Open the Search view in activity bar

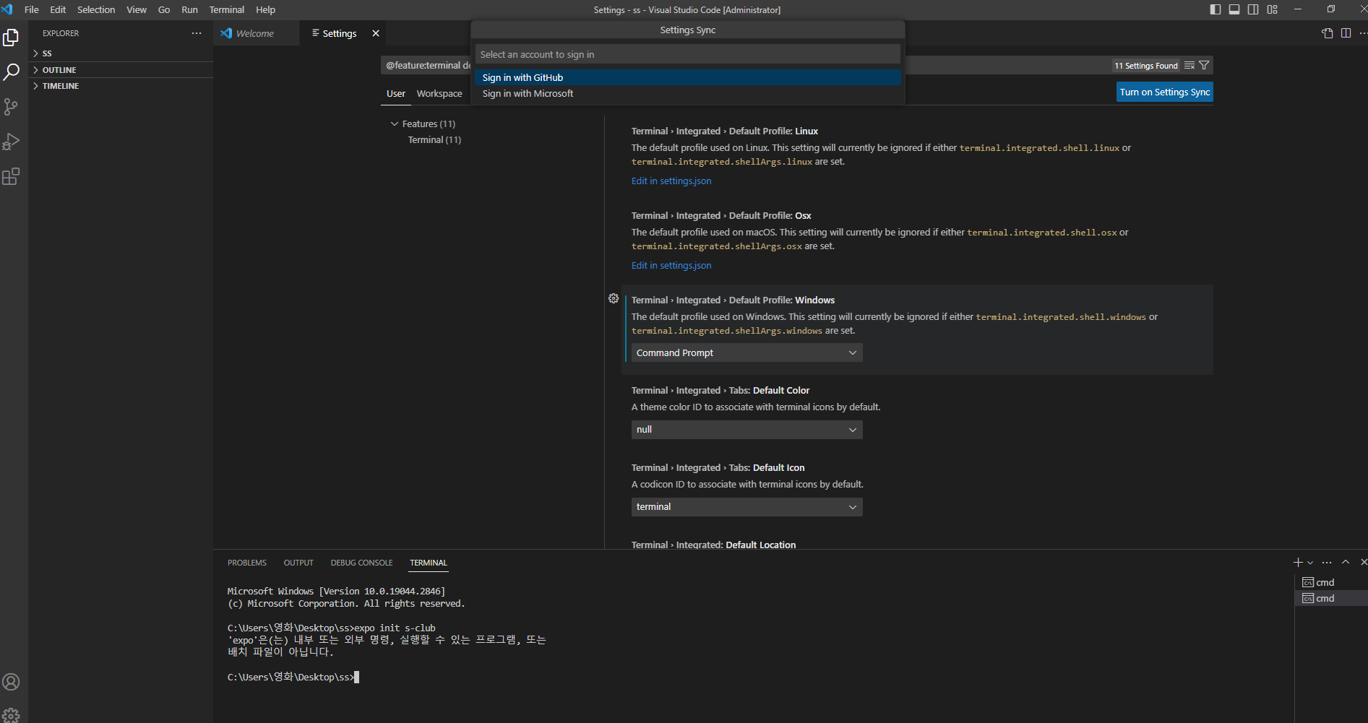point(11,72)
